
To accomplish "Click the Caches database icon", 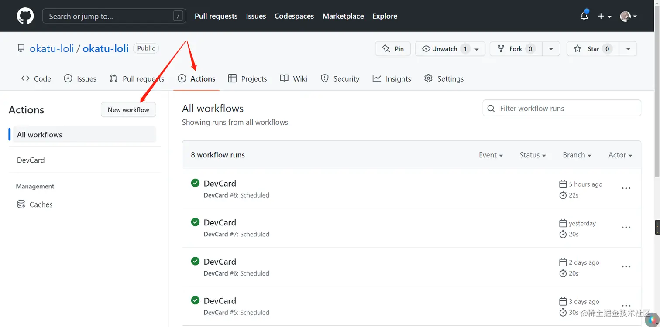I will (21, 204).
